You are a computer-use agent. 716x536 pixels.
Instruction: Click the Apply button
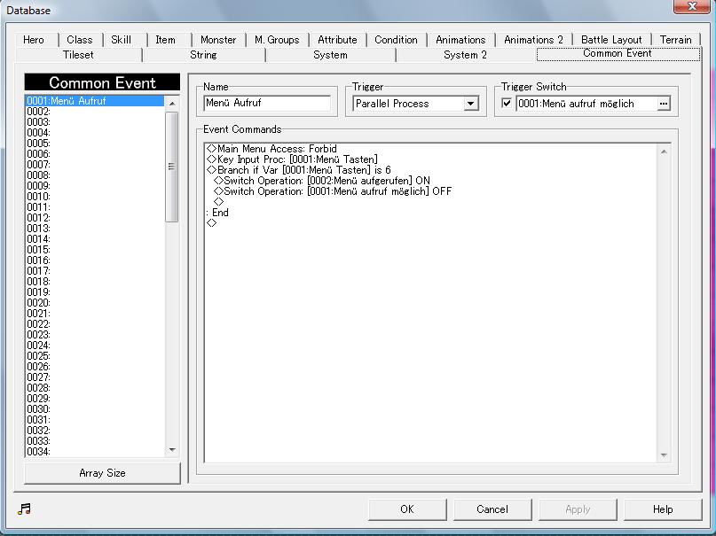(x=578, y=509)
